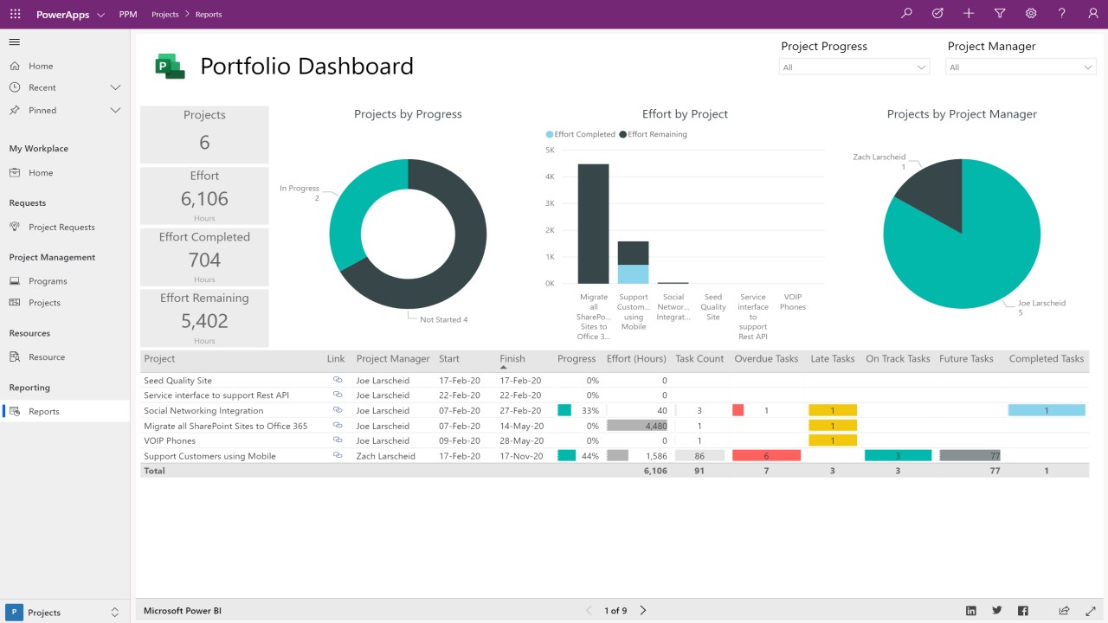Click the search magnifier icon in header

[x=906, y=14]
